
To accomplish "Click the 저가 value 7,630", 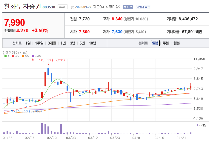I will pyautogui.click(x=117, y=32).
